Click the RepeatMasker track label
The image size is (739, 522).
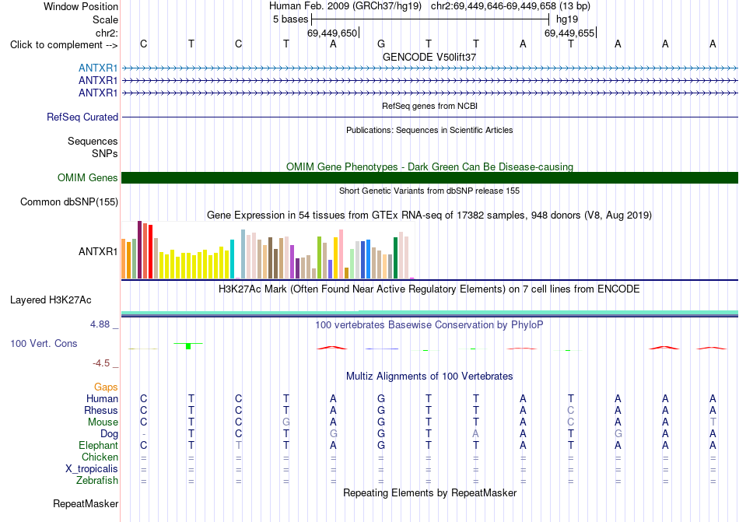click(86, 503)
